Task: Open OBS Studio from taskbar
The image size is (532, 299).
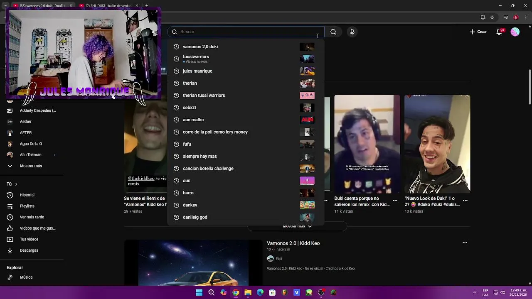Action: 321,292
